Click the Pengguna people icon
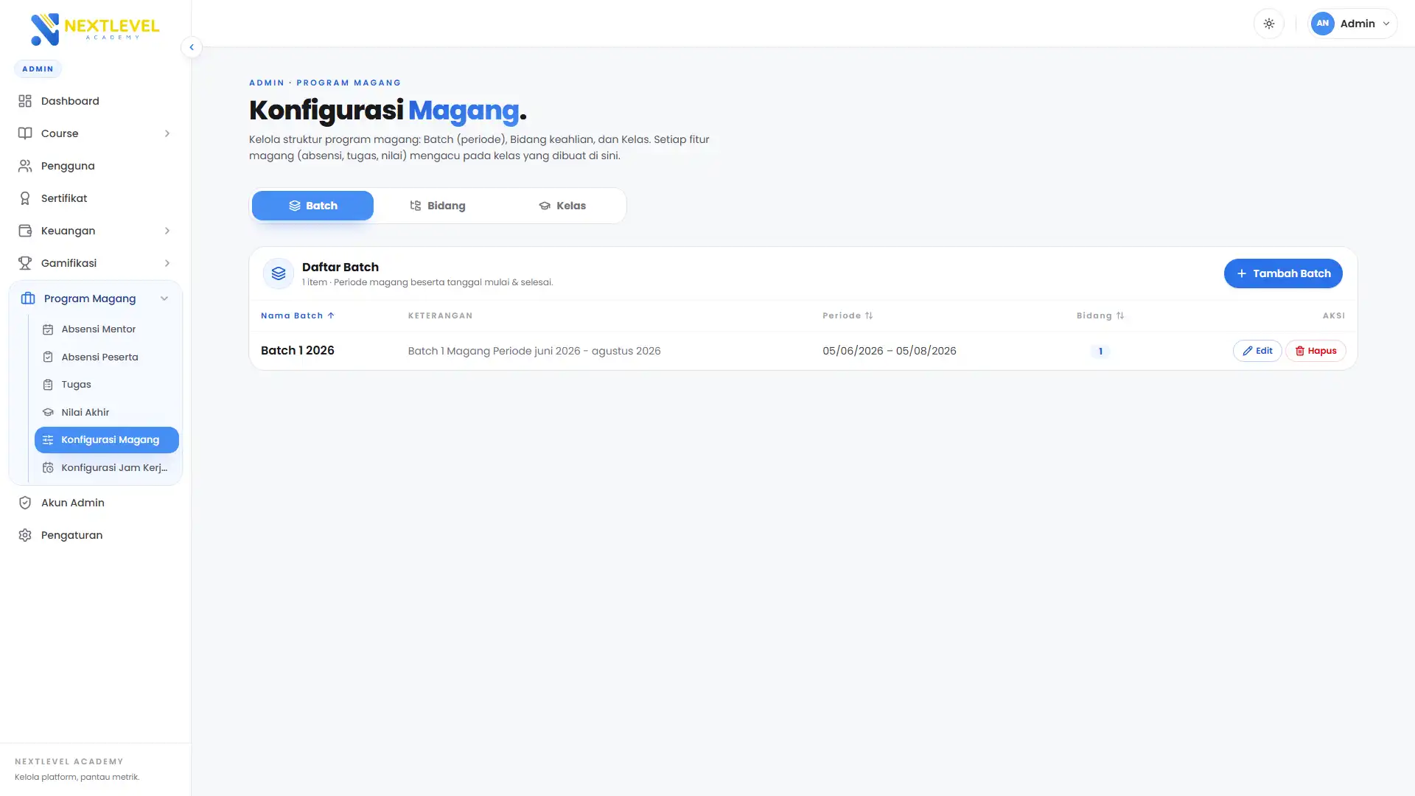Image resolution: width=1415 pixels, height=796 pixels. click(25, 166)
